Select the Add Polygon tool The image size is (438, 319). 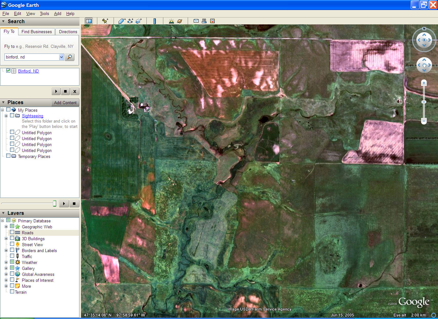pyautogui.click(x=122, y=21)
